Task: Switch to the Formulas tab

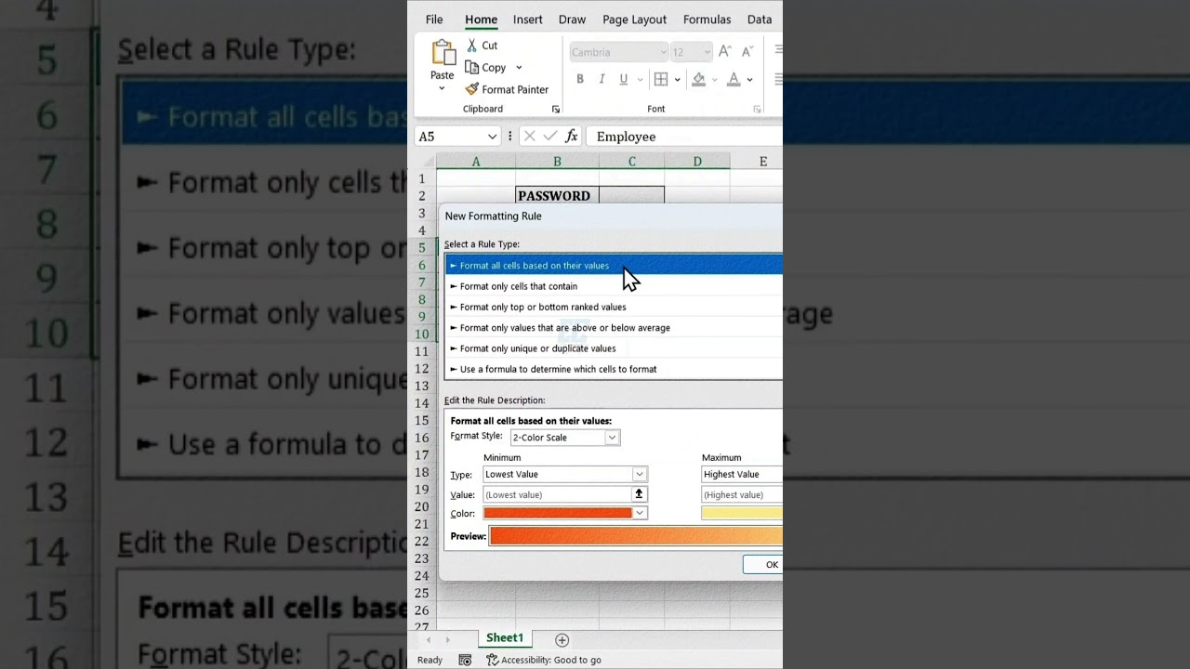Action: tap(707, 20)
